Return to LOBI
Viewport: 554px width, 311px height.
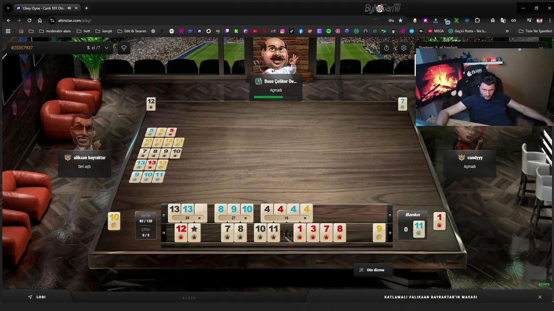click(37, 297)
